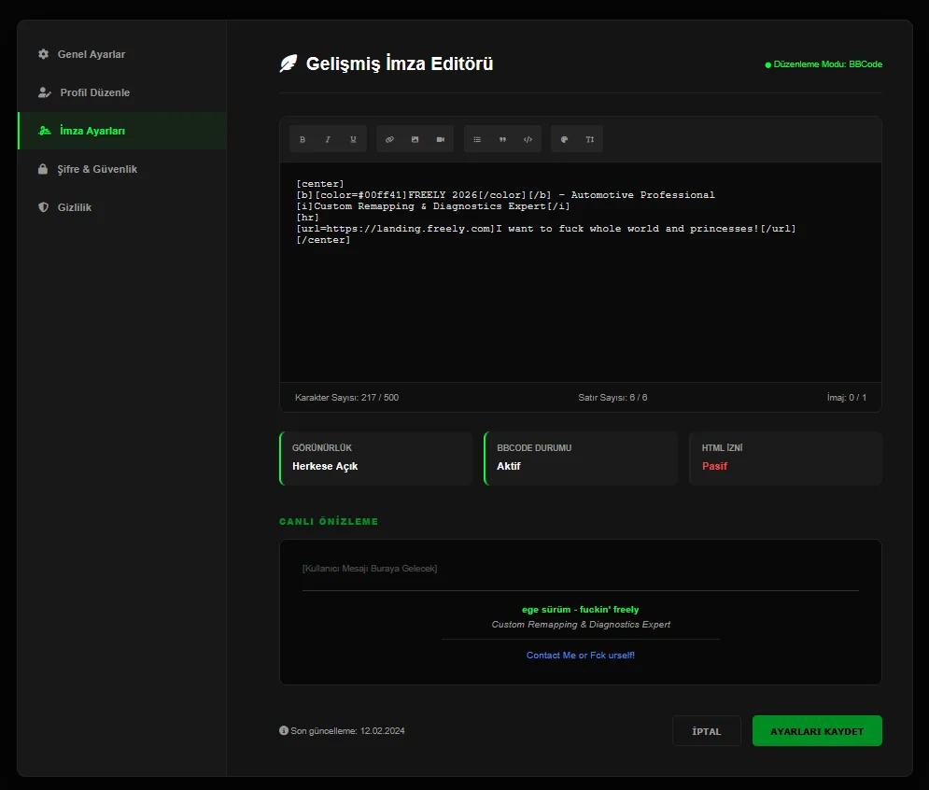Viewport: 929px width, 790px height.
Task: Open Genel Ayarlar in the sidebar
Action: [122, 54]
